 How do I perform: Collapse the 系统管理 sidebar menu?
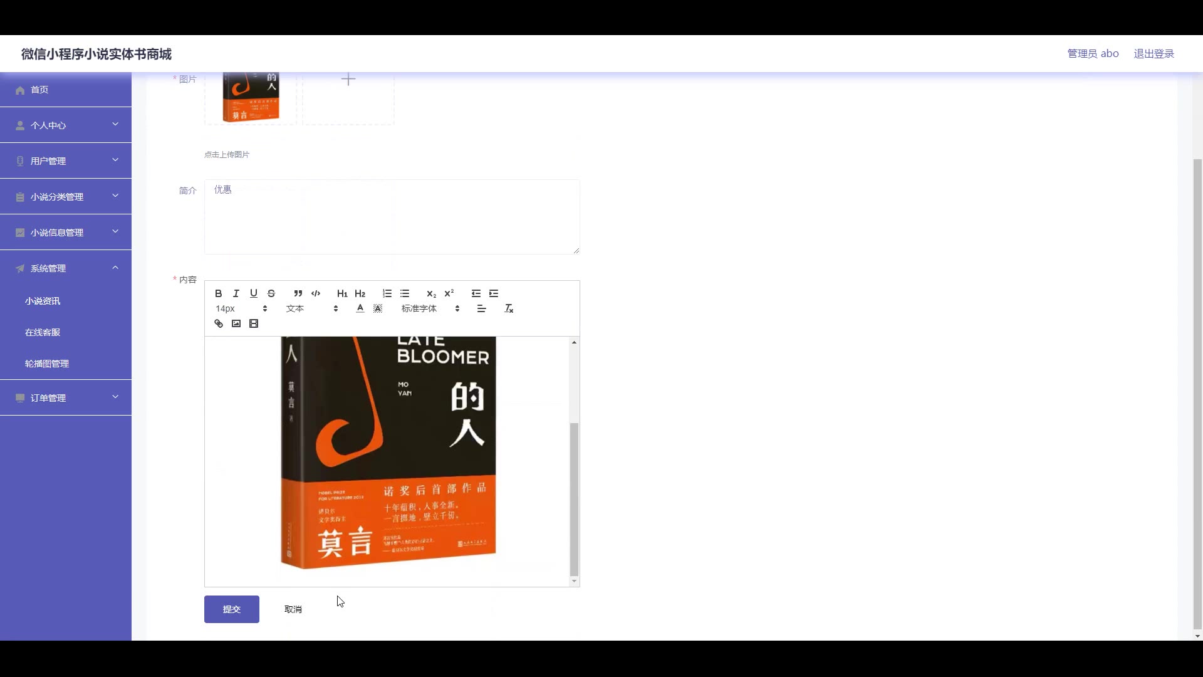66,268
